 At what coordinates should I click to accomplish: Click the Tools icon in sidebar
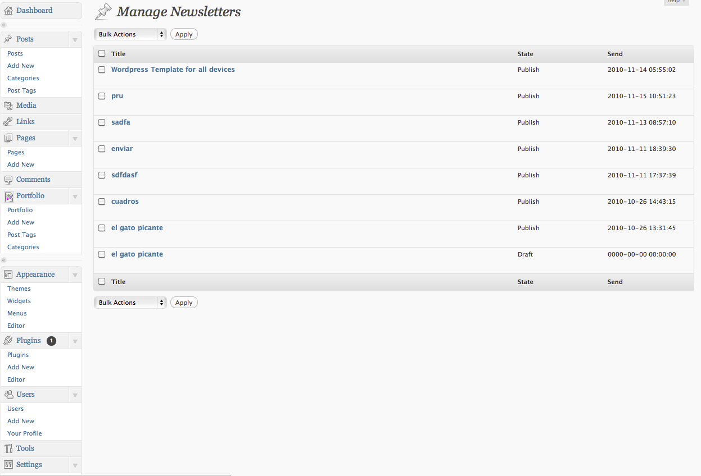click(x=8, y=448)
